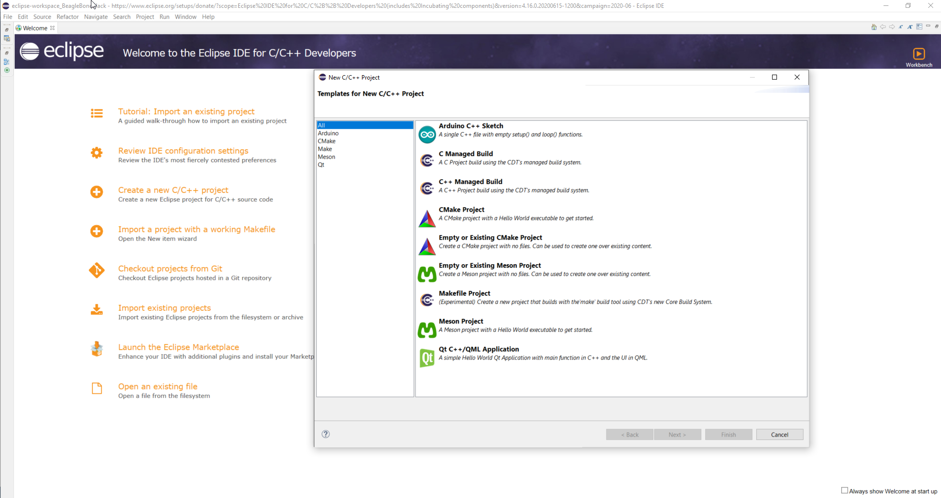Select the Makefile Project template title
Viewport: 941px width, 498px height.
[x=464, y=293]
